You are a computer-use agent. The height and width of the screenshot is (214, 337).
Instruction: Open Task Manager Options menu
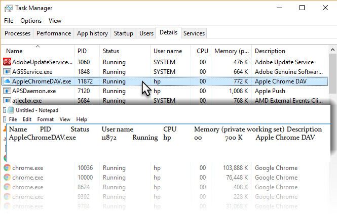point(31,21)
